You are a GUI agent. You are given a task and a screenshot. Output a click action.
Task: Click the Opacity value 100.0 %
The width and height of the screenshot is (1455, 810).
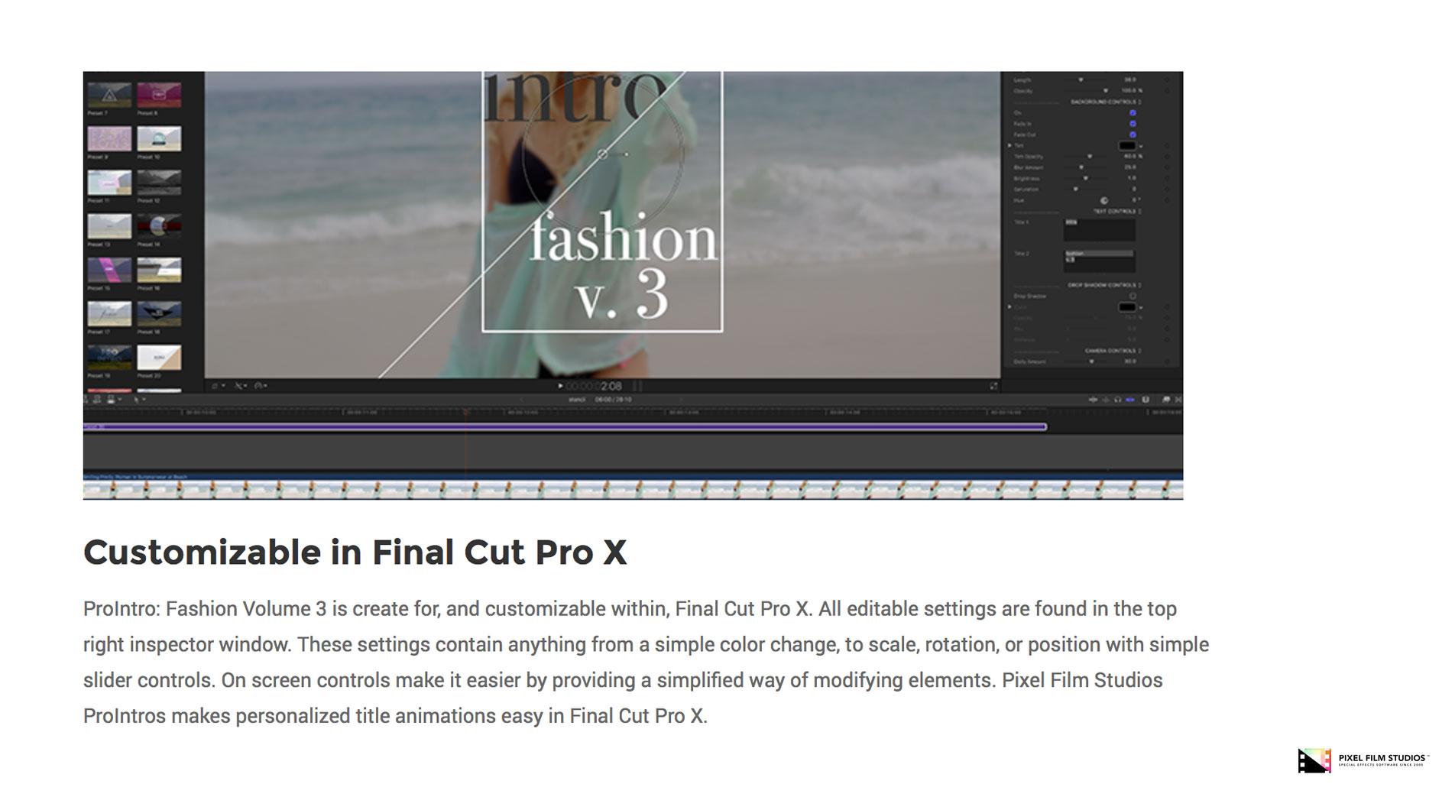[1131, 91]
